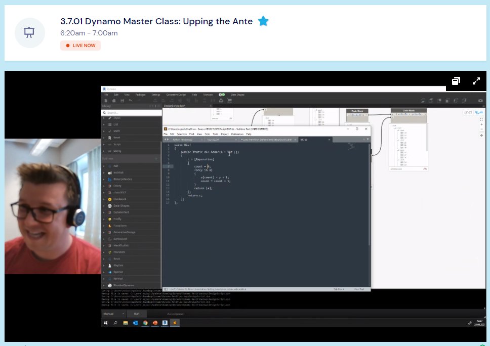The width and height of the screenshot is (490, 346).
Task: Click the Sublime Text vertical scrollbar
Action: pyautogui.click(x=369, y=194)
